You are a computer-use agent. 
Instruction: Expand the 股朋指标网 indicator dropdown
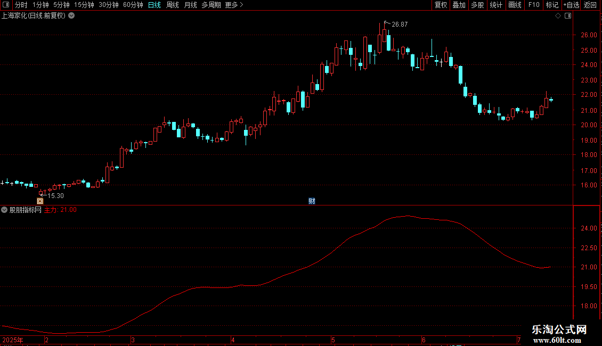[x=4, y=210]
